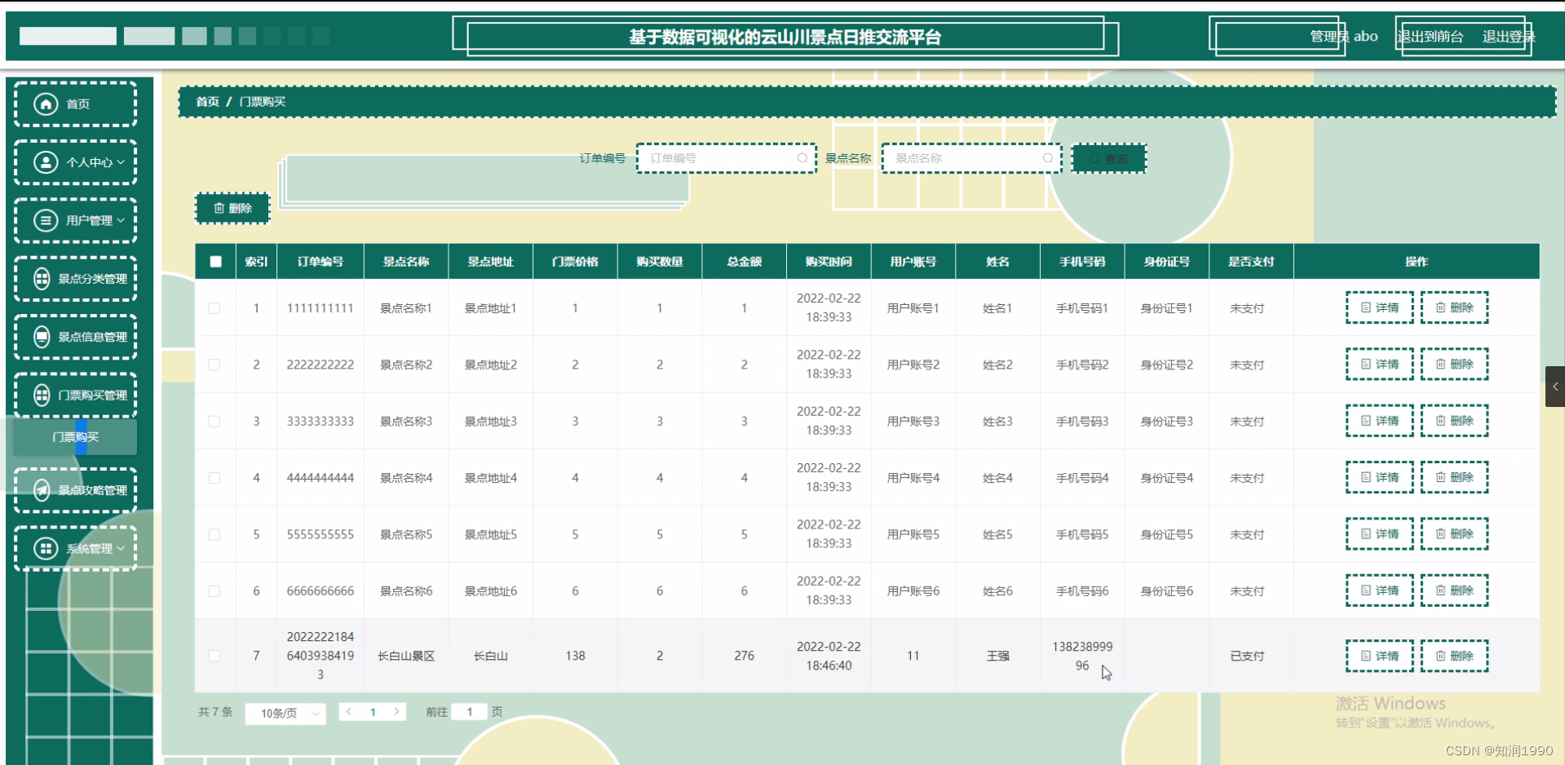
Task: Check row with order 6666666666
Action: [214, 591]
